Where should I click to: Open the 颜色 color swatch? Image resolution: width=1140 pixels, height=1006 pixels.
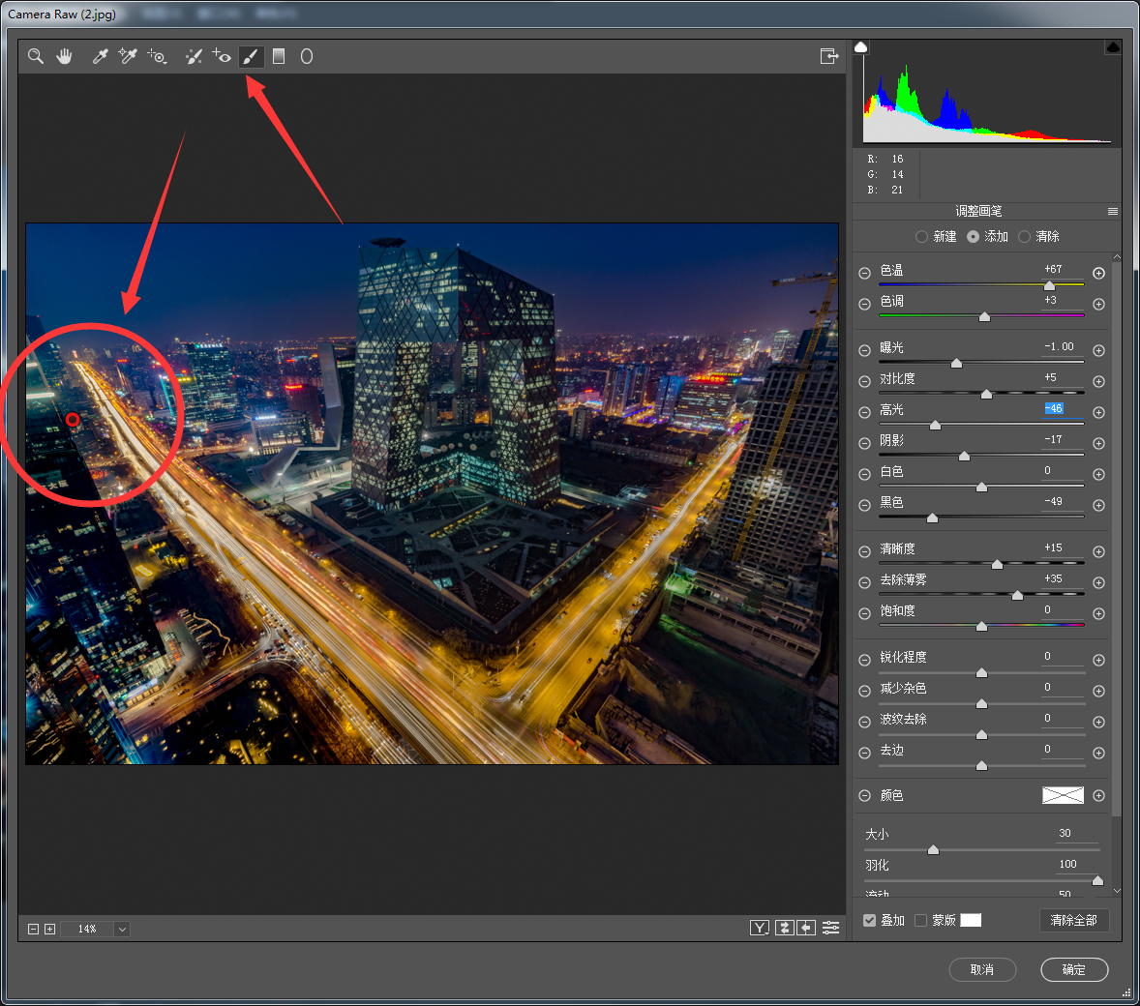click(x=1062, y=795)
